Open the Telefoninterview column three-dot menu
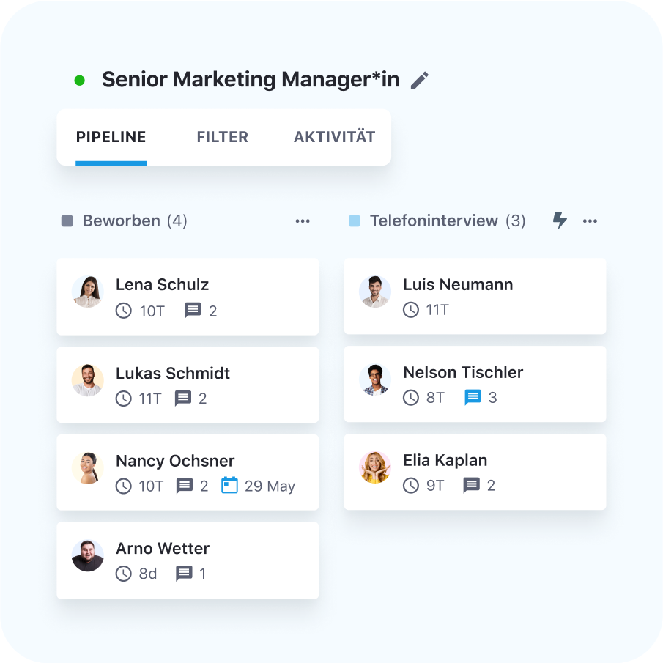 [590, 221]
